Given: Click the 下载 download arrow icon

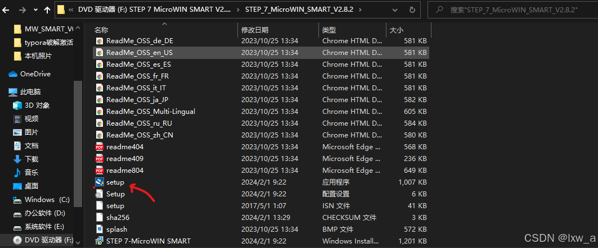Looking at the screenshot, I should pos(17,159).
